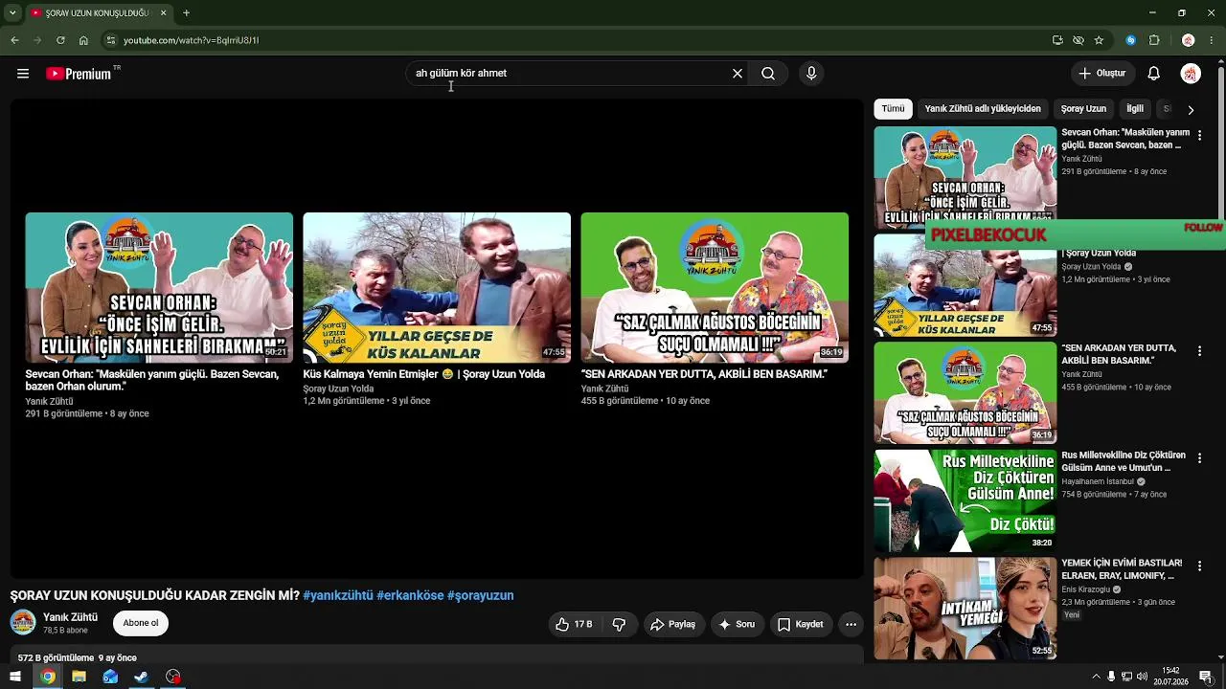Viewport: 1226px width, 689px height.
Task: Open sidebar title 'SEN ARKADAN YER DUTTA, AKBİLİ BEN BASARIM'
Action: tap(1119, 354)
